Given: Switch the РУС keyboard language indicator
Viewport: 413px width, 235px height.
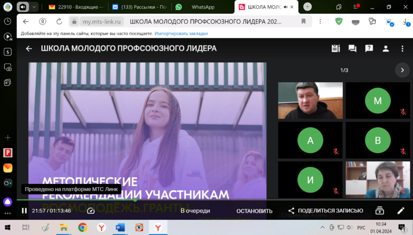Looking at the screenshot, I should (361, 227).
